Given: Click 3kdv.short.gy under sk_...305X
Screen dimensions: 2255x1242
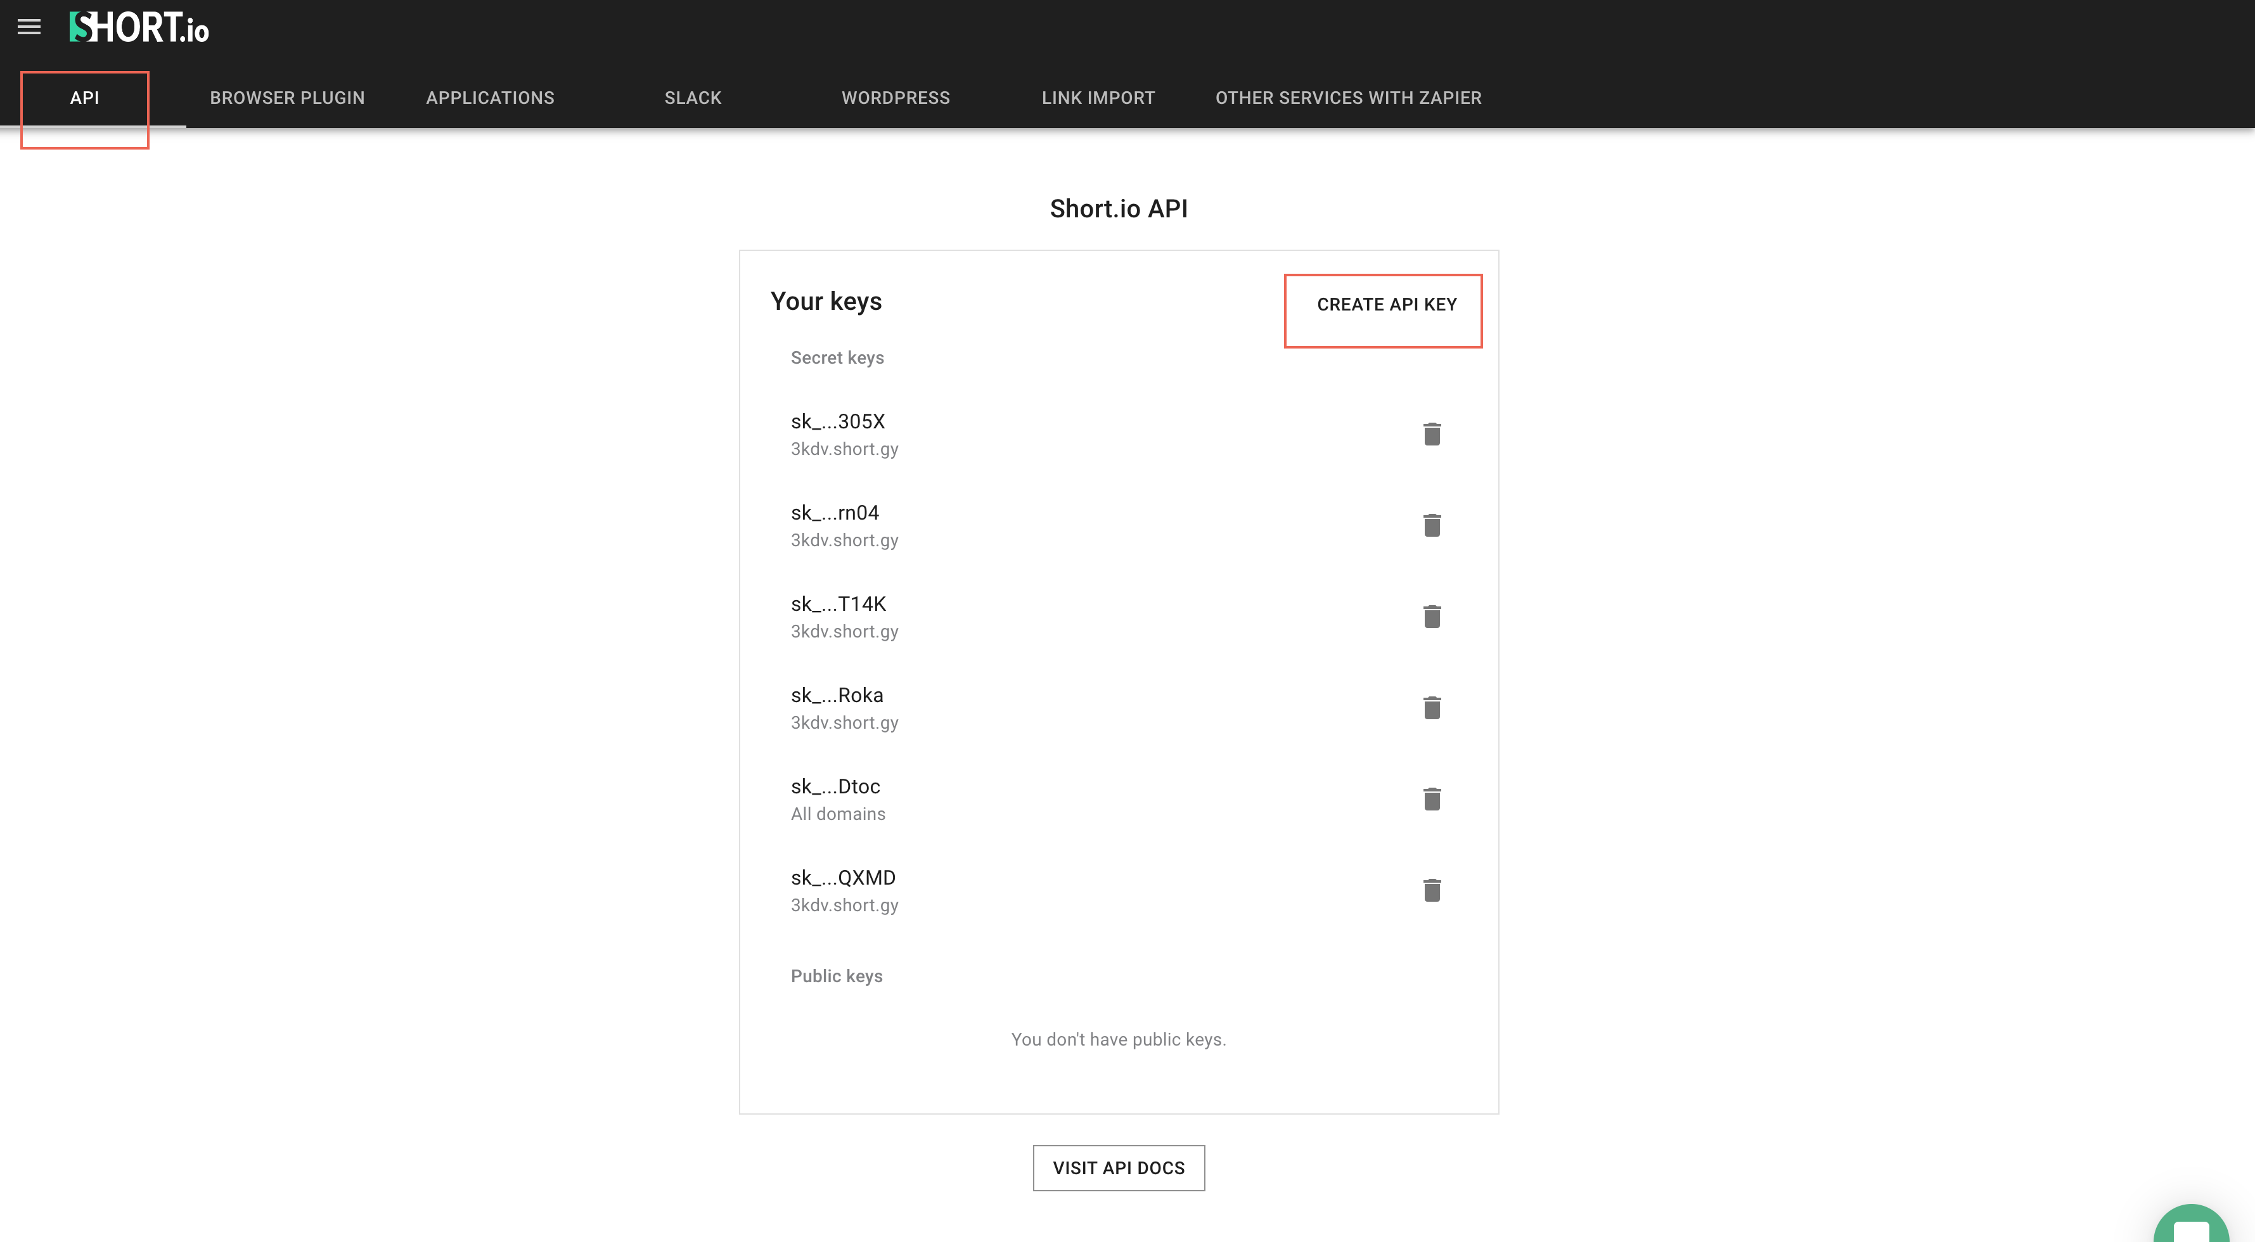Looking at the screenshot, I should (845, 449).
